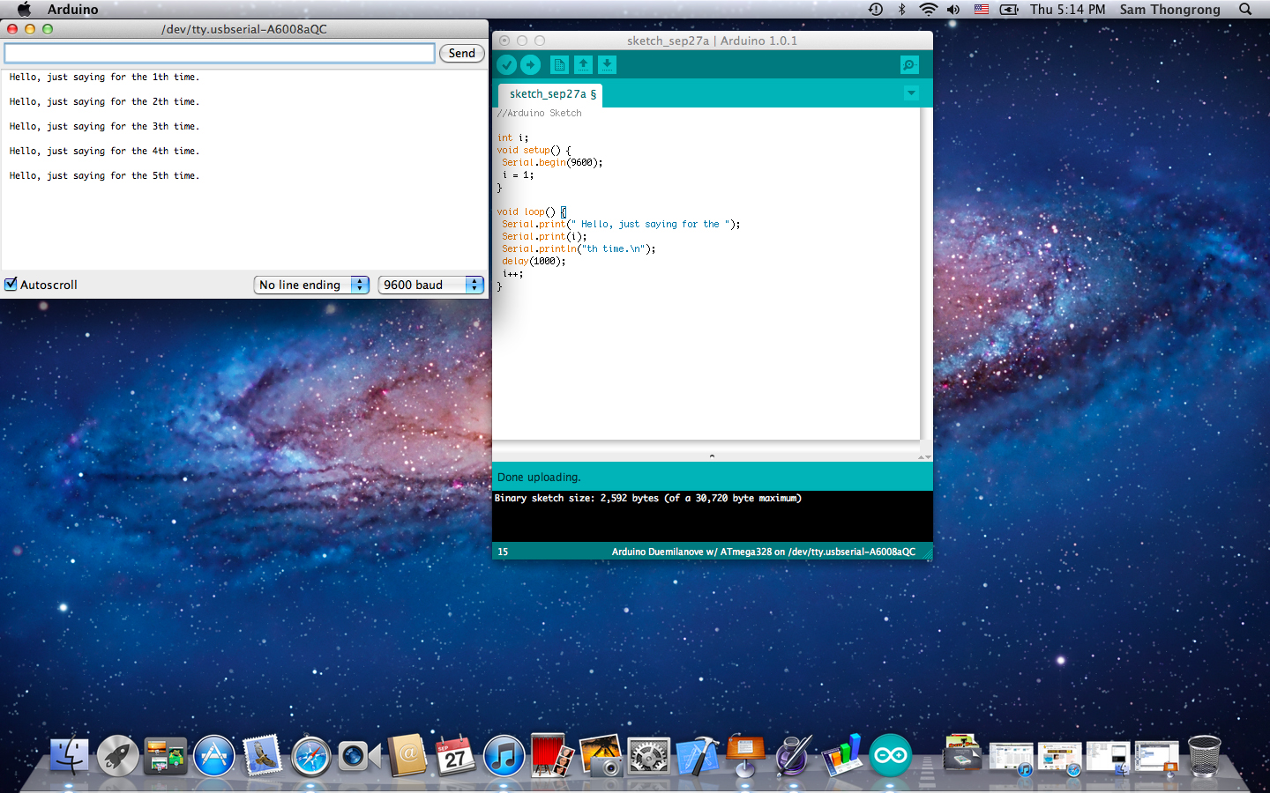Open the Trash in the Dock
1270x793 pixels.
[1205, 756]
